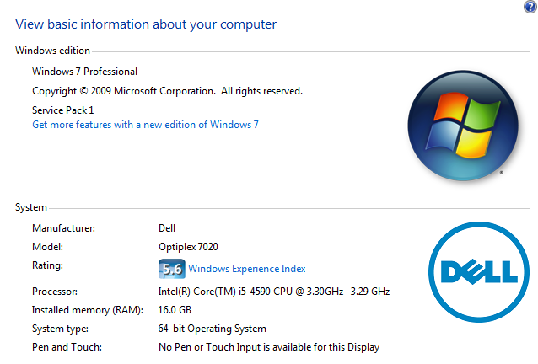Image resolution: width=538 pixels, height=364 pixels.
Task: Click the 5.6 rating score badge
Action: click(171, 269)
